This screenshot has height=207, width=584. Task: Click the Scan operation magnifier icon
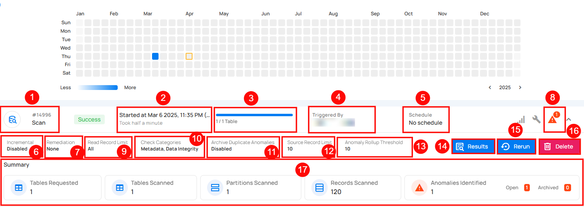(13, 119)
